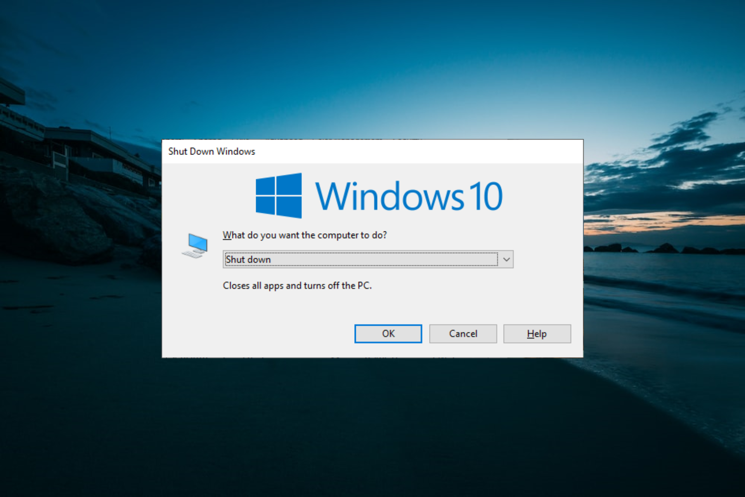
Task: Confirm shutdown with the OK button
Action: coord(388,334)
